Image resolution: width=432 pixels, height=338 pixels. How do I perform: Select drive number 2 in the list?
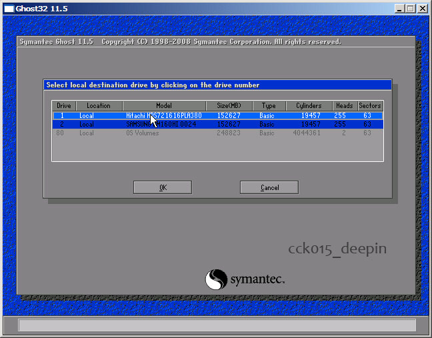62,124
